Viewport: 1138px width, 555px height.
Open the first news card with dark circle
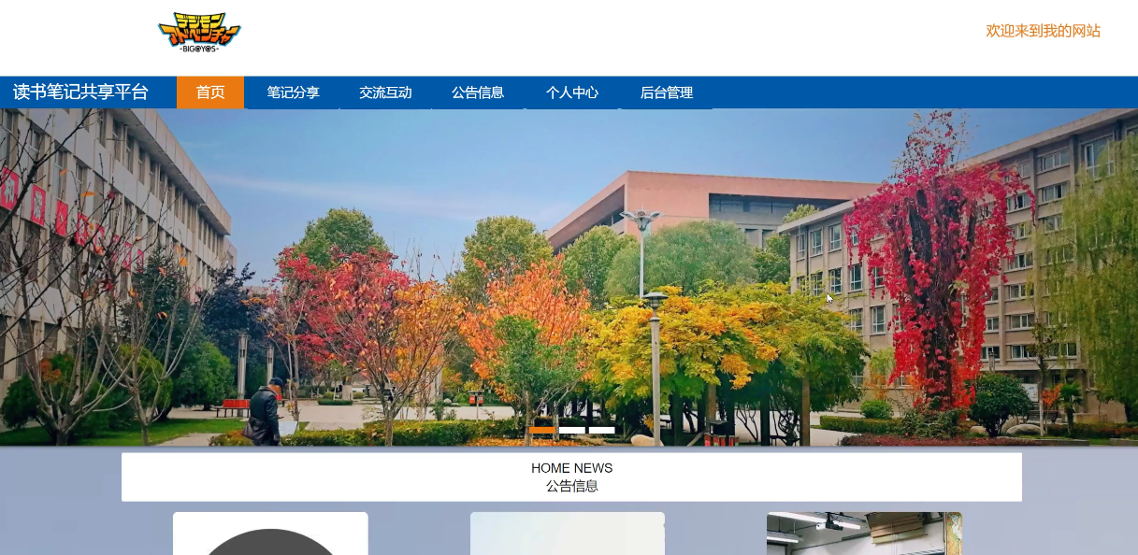pyautogui.click(x=270, y=534)
